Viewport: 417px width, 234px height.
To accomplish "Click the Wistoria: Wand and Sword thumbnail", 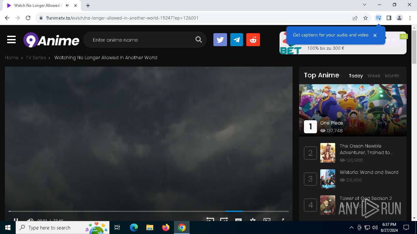I will [x=328, y=179].
